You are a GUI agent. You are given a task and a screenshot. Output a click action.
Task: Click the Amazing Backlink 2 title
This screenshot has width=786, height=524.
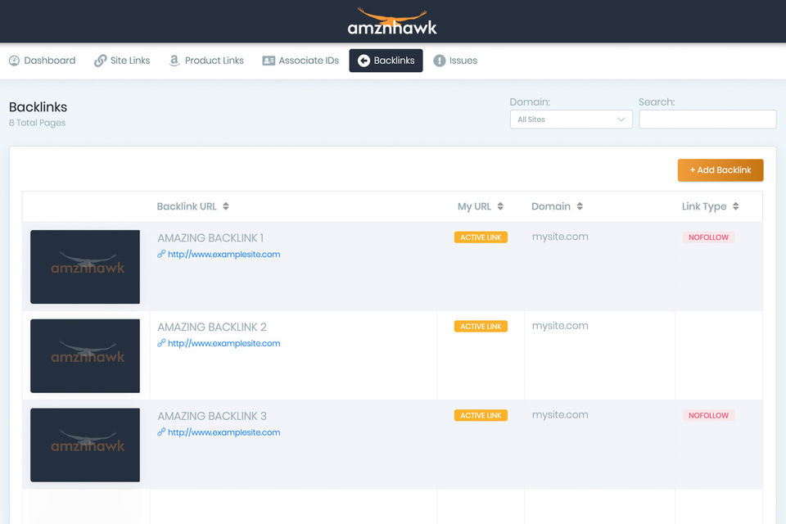212,327
